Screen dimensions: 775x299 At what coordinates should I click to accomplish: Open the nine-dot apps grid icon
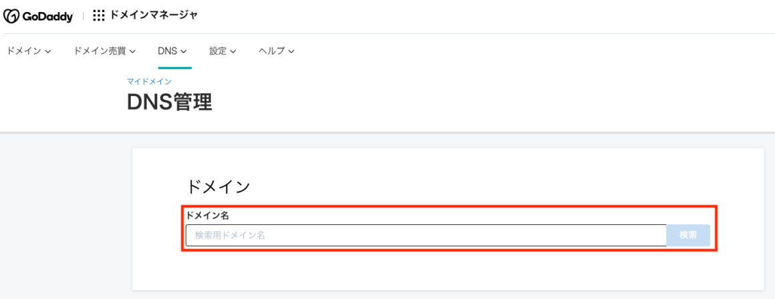coord(99,16)
